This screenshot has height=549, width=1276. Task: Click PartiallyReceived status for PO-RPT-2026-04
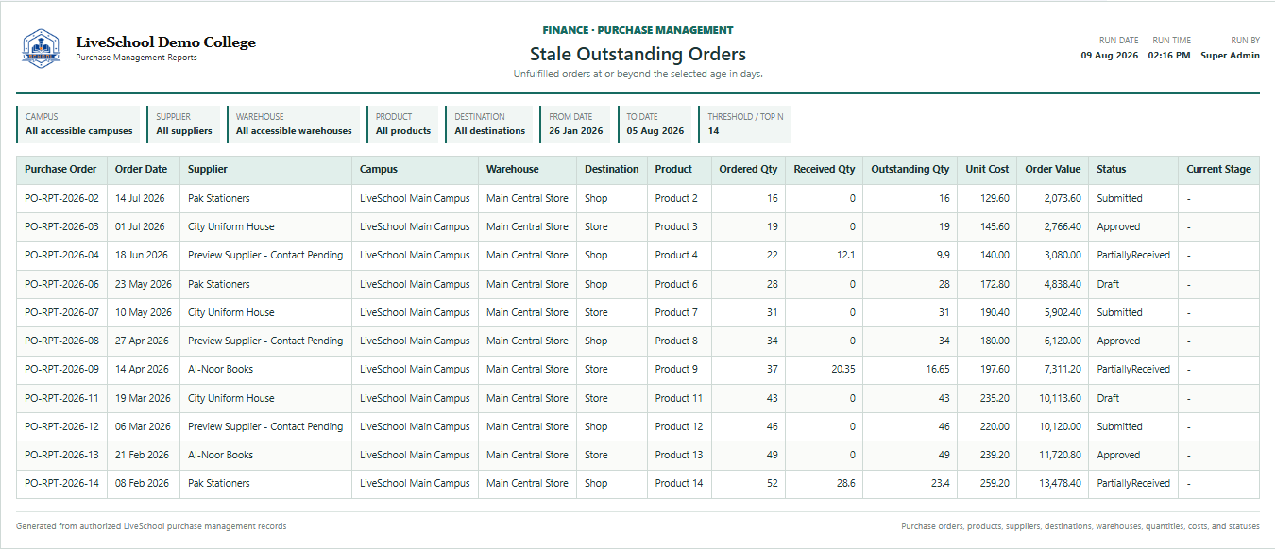pos(1133,255)
